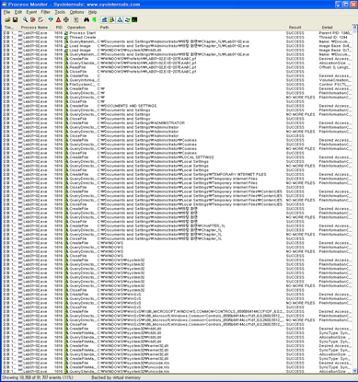Click the vertical scrollbar track
The width and height of the screenshot is (358, 382).
click(354, 200)
